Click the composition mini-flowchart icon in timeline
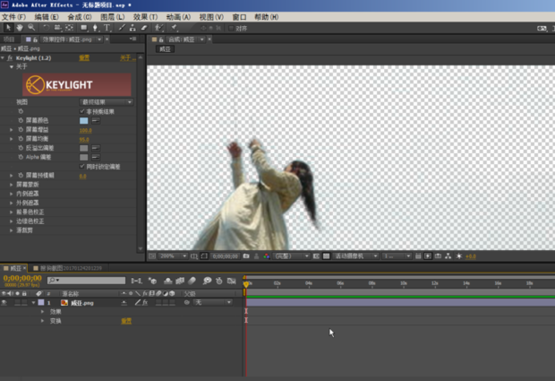Image resolution: width=555 pixels, height=381 pixels. click(x=136, y=281)
